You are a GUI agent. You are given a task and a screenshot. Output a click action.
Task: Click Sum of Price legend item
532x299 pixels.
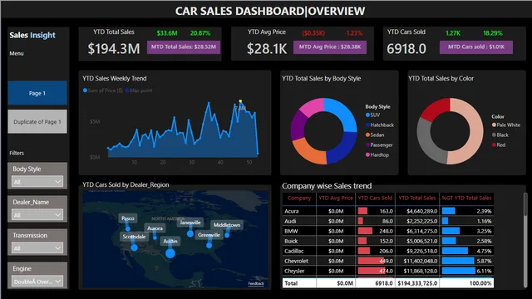[x=103, y=91]
